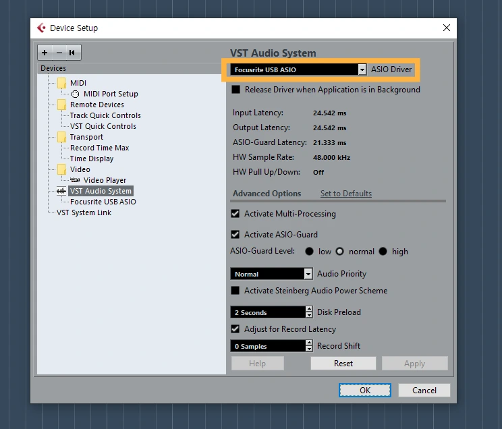
Task: Click the Reset button
Action: pyautogui.click(x=343, y=364)
